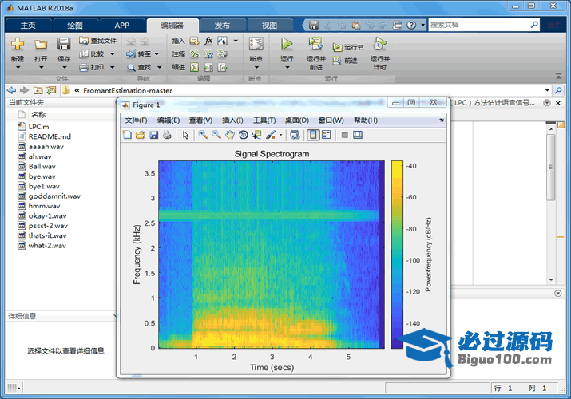Expand the Breakpoints (断点) dropdown arrow

(256, 67)
